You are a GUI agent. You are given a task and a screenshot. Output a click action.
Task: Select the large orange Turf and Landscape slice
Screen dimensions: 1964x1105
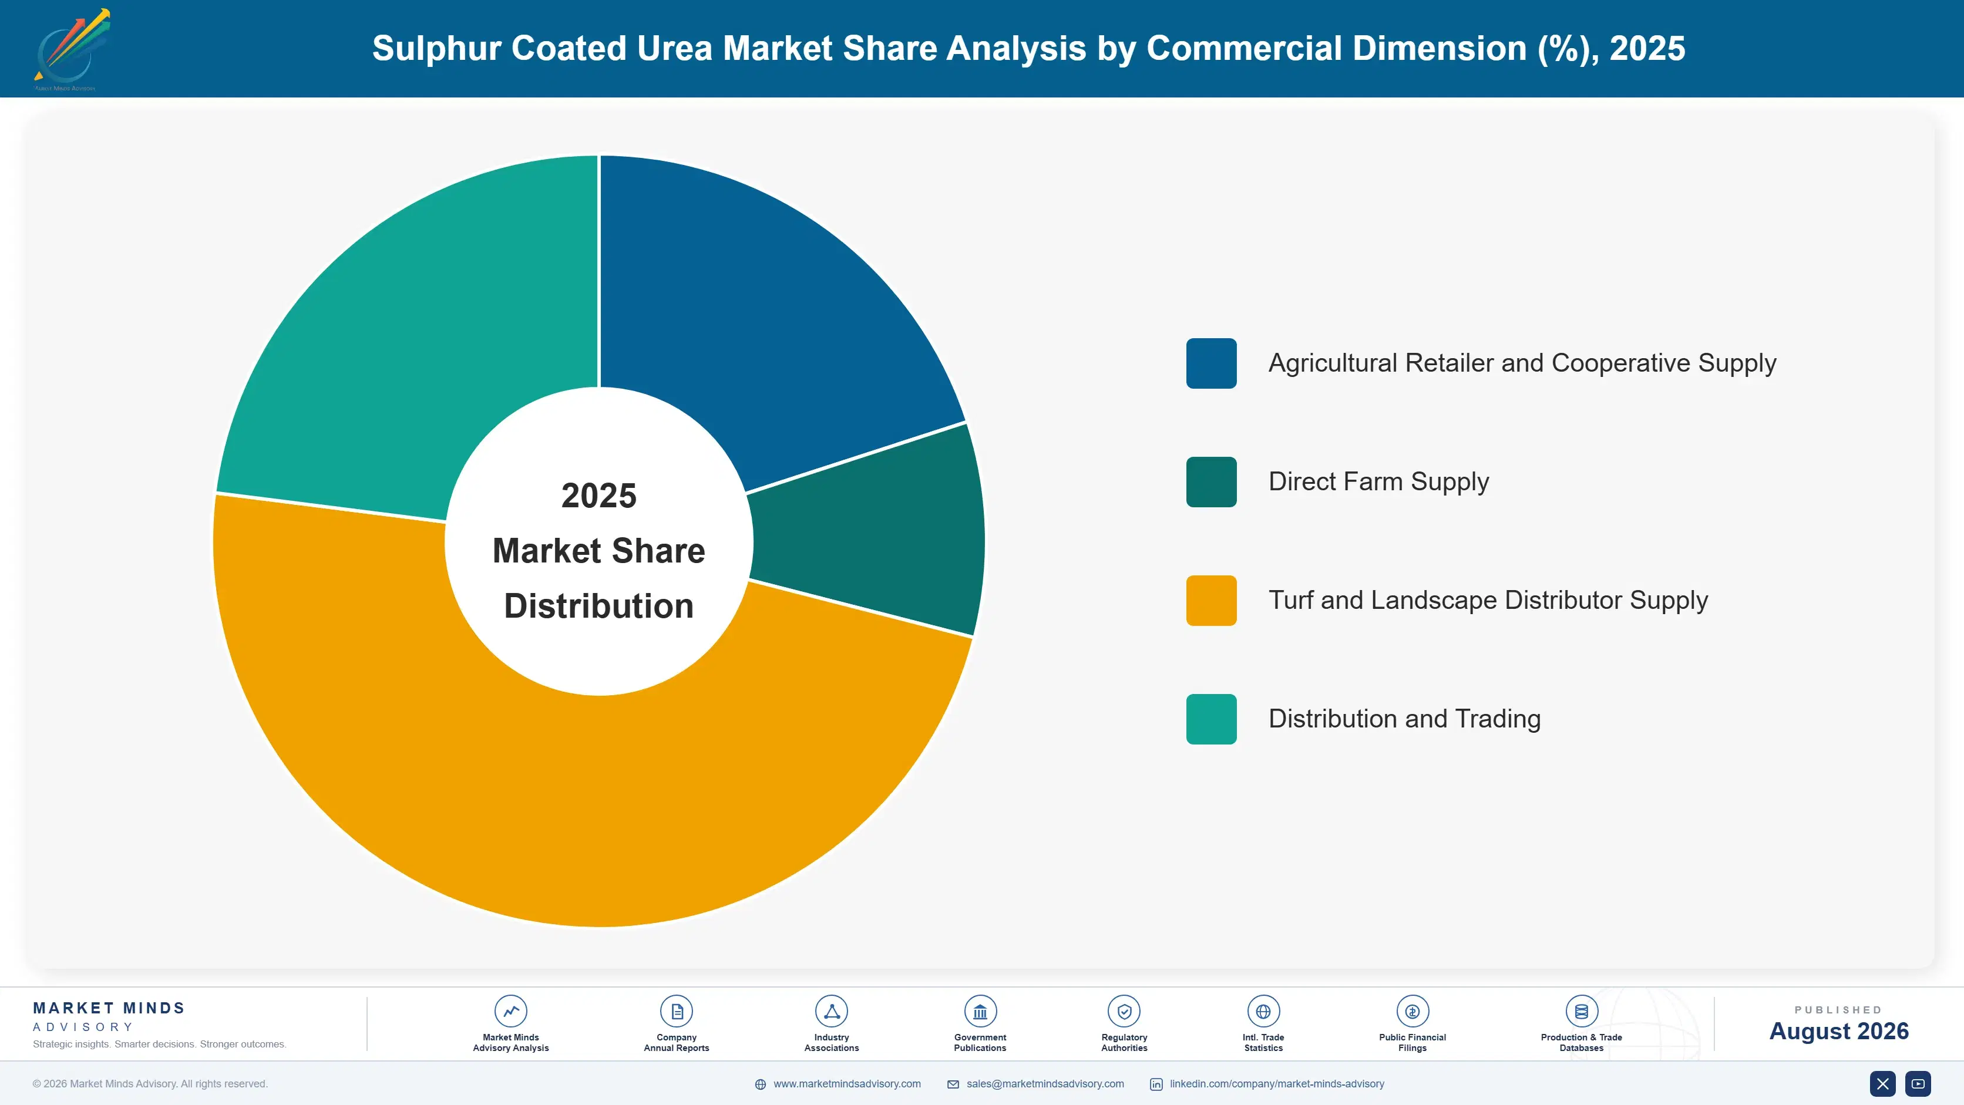tap(564, 808)
